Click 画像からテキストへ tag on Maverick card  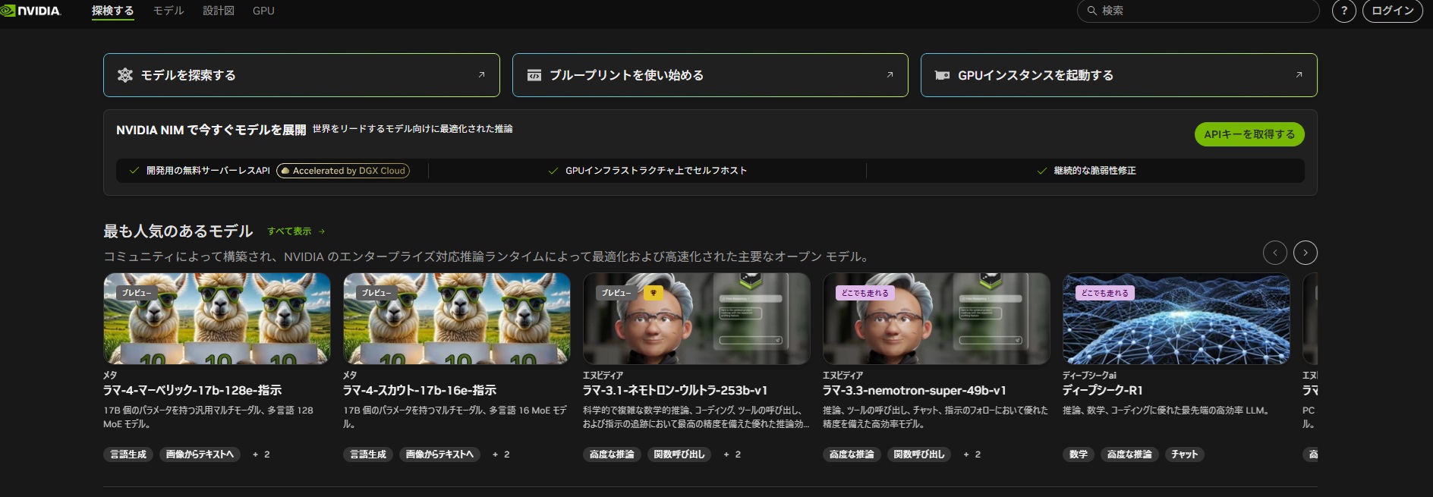[200, 455]
